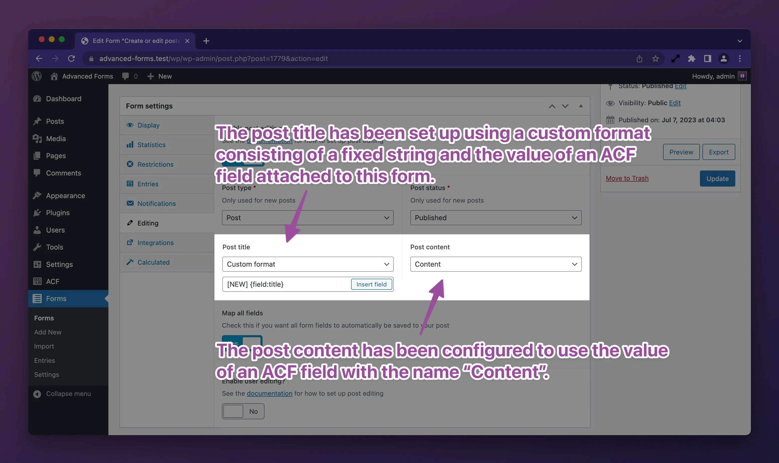Switch to Restrictions settings tab
Screen dimensions: 779x463
(167, 164)
